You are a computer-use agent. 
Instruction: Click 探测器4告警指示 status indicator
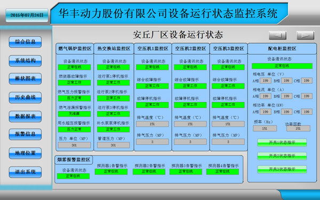pos(222,172)
